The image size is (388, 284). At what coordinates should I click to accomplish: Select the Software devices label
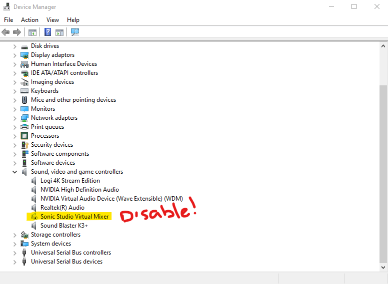click(53, 163)
